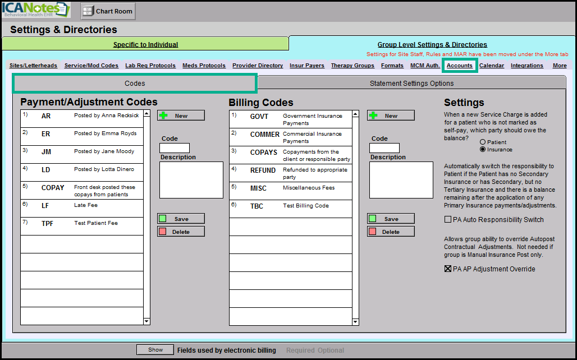Viewport: 577px width, 360px height.
Task: Open the Chart Room
Action: (x=108, y=11)
